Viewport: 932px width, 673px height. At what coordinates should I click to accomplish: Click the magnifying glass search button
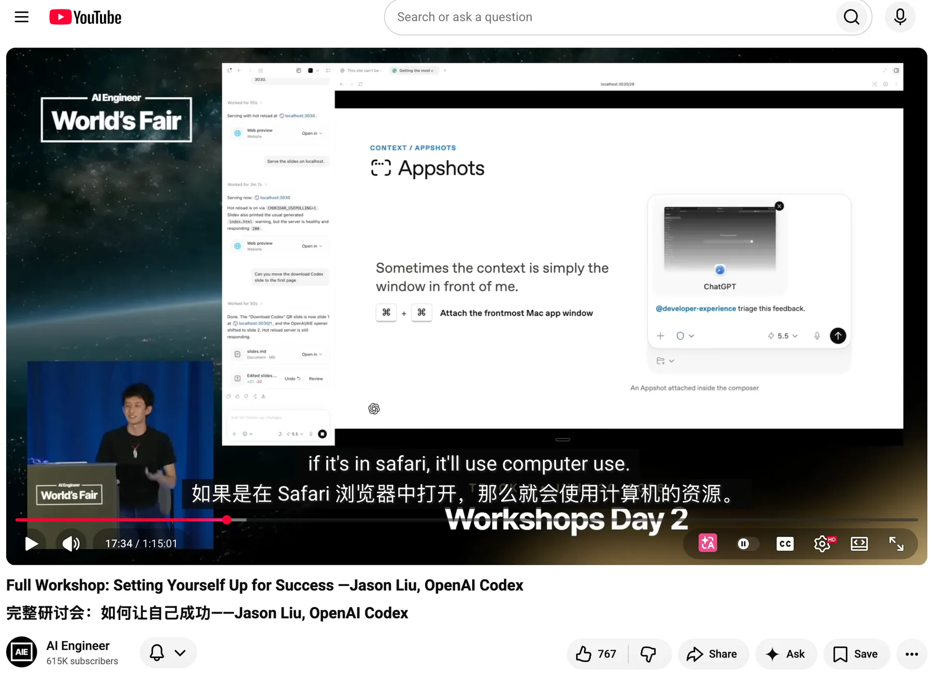click(x=851, y=17)
